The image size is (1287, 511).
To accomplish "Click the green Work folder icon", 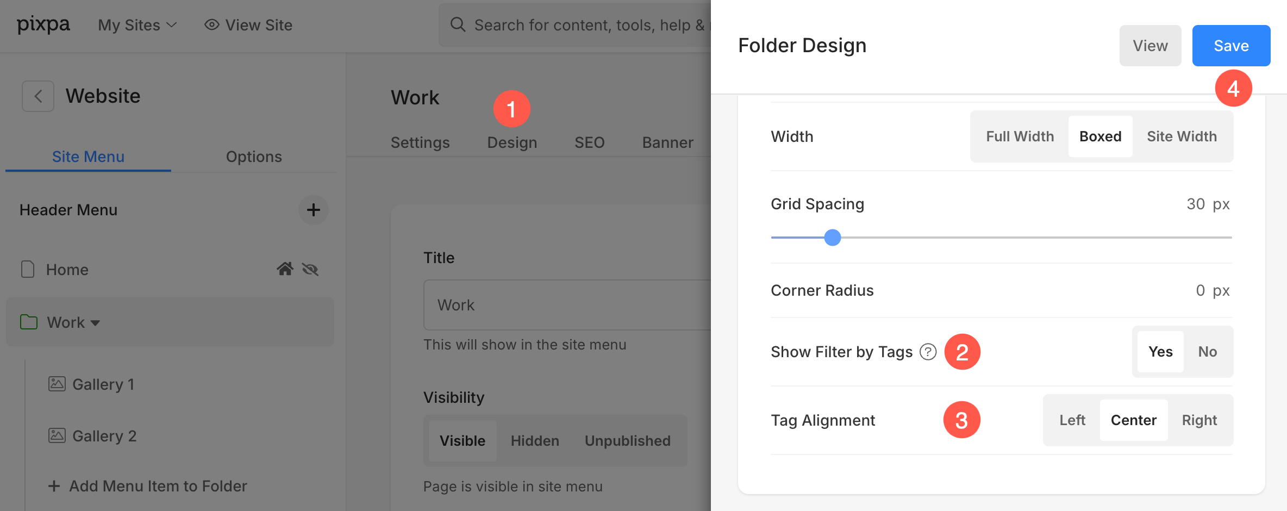I will pyautogui.click(x=29, y=322).
